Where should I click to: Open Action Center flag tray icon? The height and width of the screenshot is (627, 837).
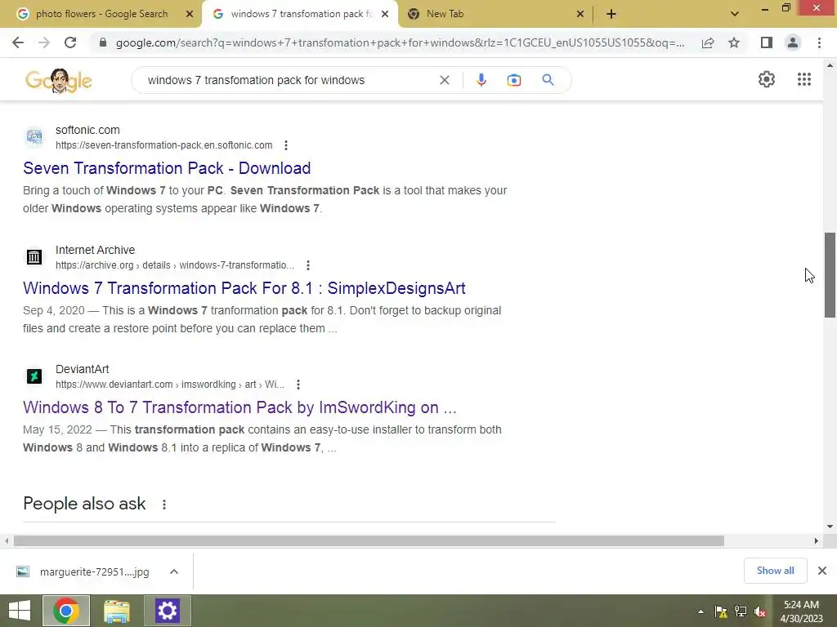[x=721, y=611]
